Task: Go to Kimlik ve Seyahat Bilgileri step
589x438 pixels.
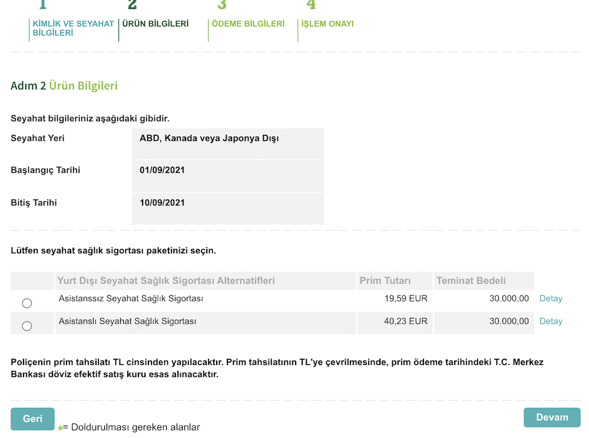Action: 73,28
